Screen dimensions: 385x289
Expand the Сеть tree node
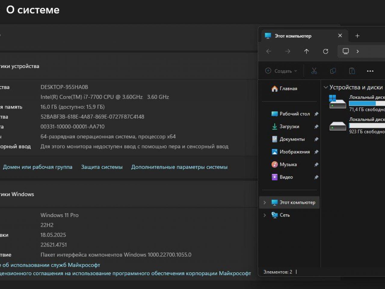[265, 215]
